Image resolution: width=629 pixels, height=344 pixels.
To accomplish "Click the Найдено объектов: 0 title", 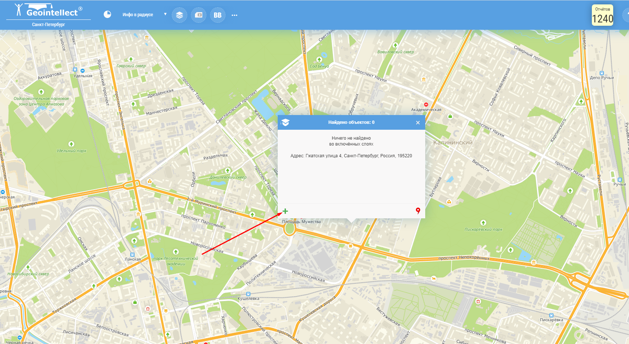I will click(x=351, y=122).
